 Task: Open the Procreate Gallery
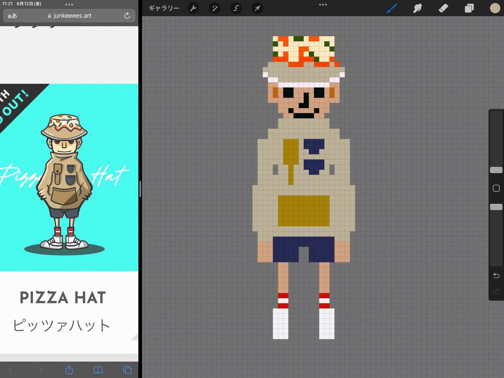164,8
